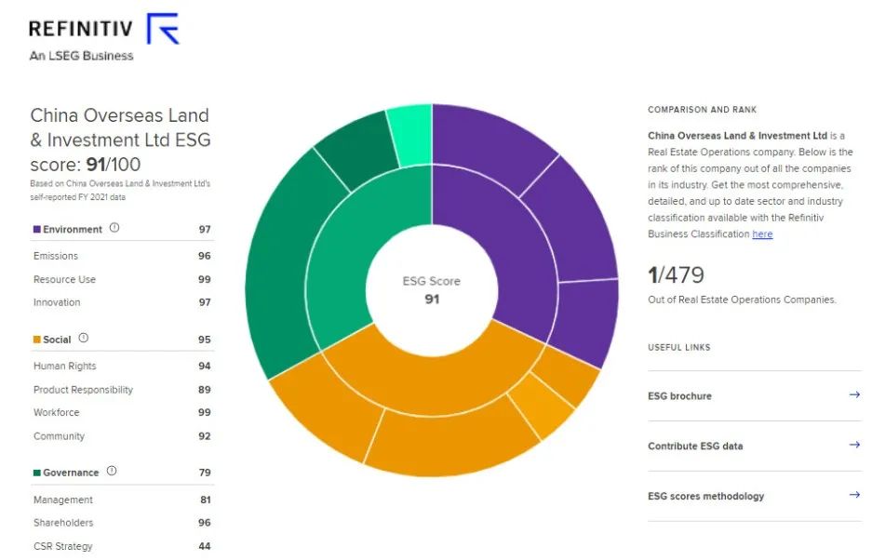Click the Emissions row label

[56, 256]
